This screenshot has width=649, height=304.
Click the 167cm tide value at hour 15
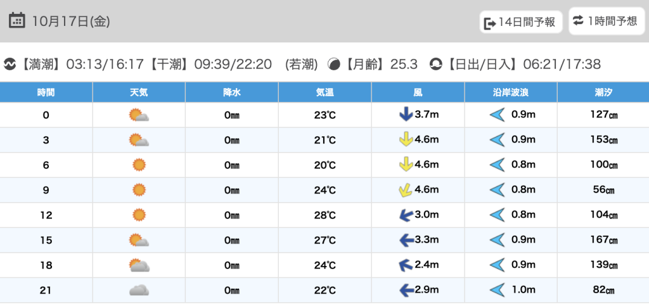click(603, 241)
